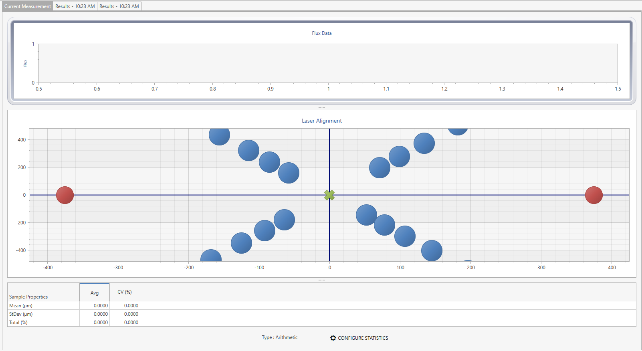Click the 'Type : Arithmetic' label
642x351 pixels.
click(280, 337)
